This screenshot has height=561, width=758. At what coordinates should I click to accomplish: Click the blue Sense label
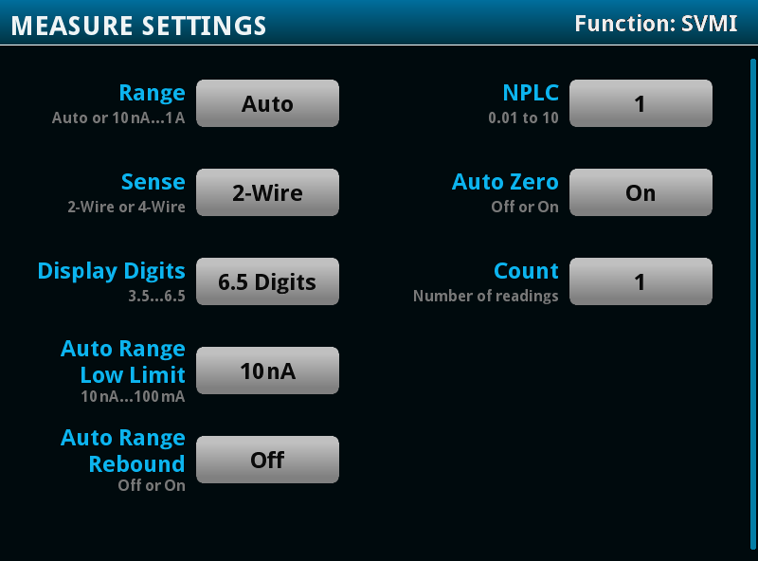(153, 182)
